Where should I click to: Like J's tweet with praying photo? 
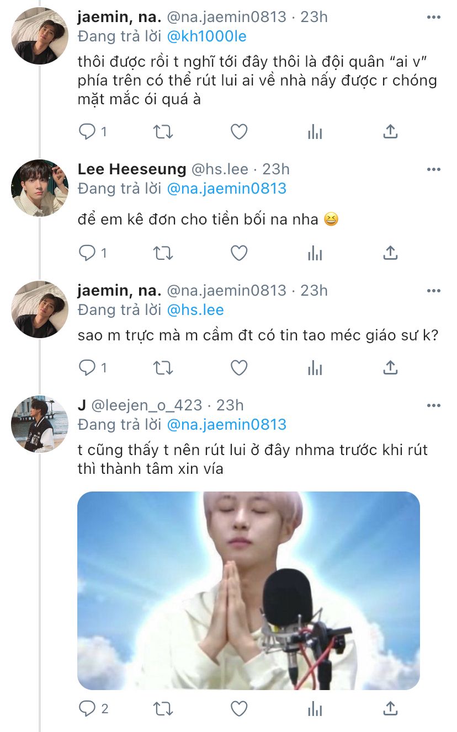(238, 709)
